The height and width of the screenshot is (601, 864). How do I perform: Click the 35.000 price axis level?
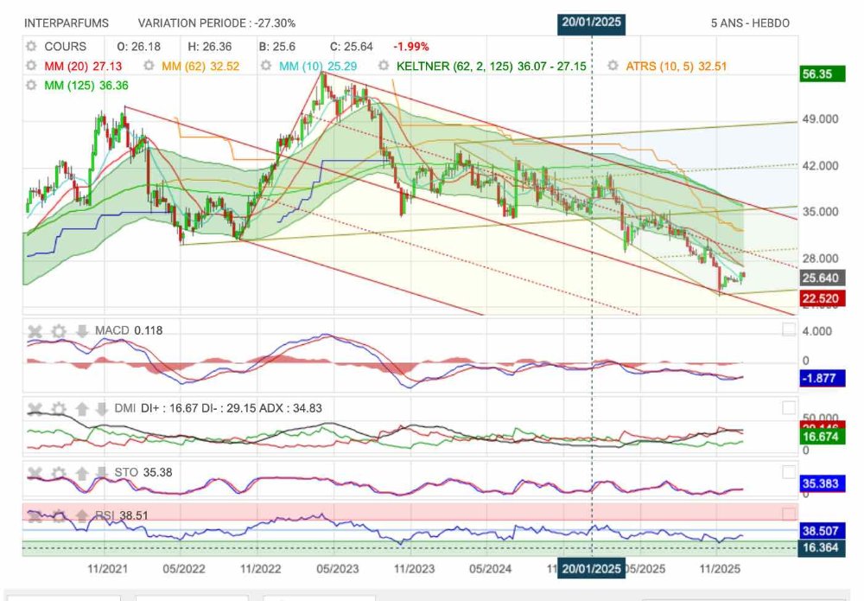pos(821,212)
